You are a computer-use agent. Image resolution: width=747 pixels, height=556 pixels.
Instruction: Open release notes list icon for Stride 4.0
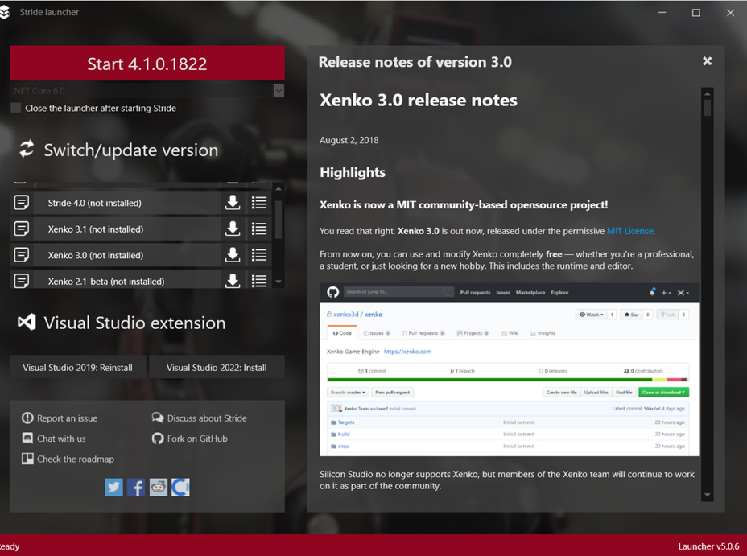258,203
